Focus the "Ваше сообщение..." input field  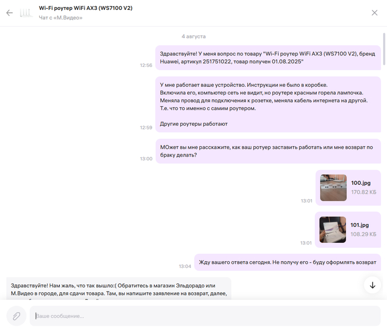pyautogui.click(x=205, y=316)
